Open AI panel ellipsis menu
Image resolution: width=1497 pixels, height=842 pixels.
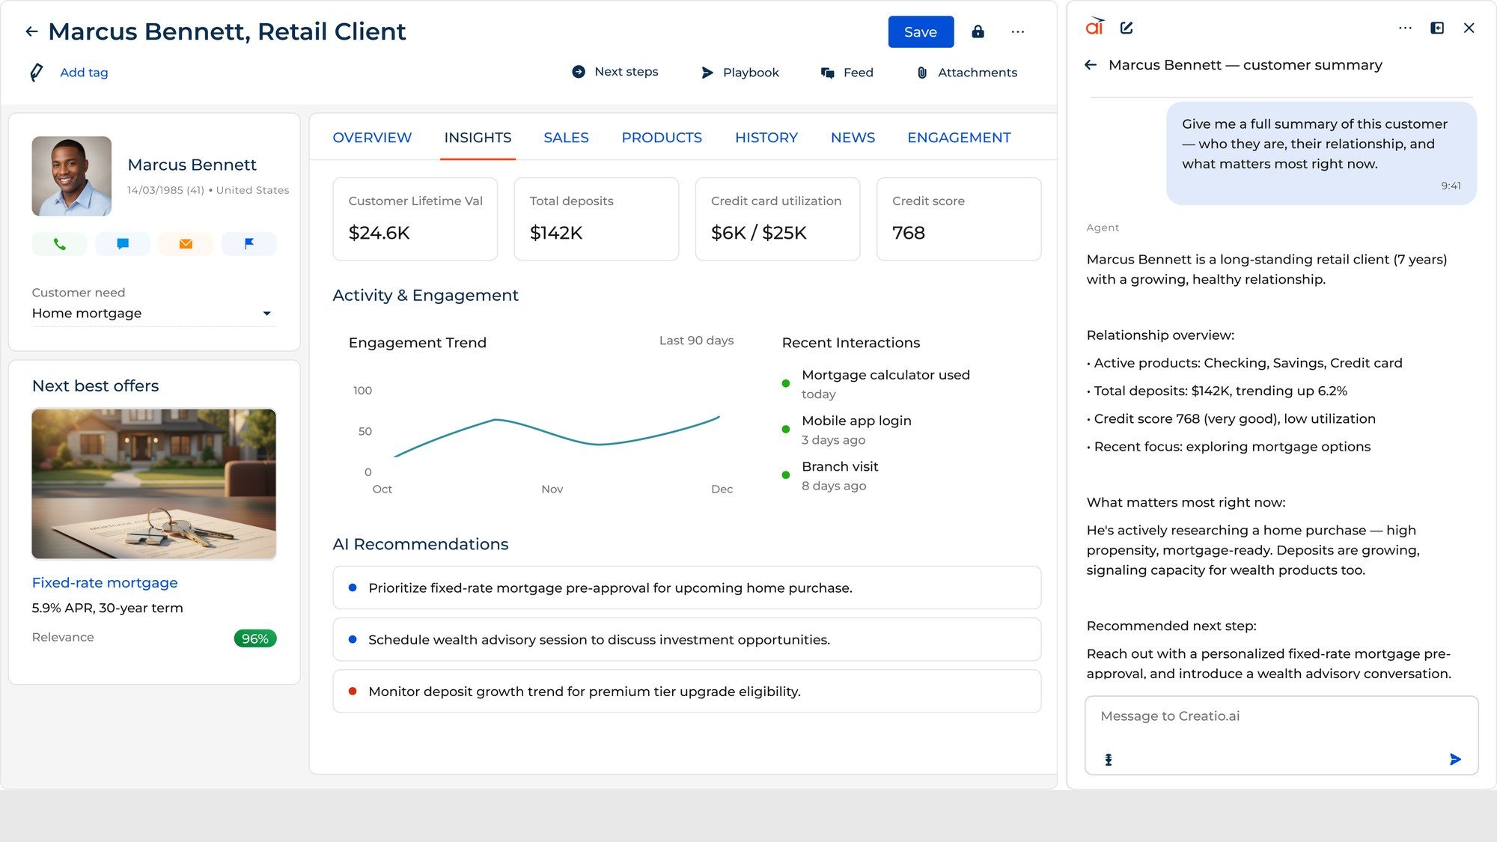(x=1405, y=28)
